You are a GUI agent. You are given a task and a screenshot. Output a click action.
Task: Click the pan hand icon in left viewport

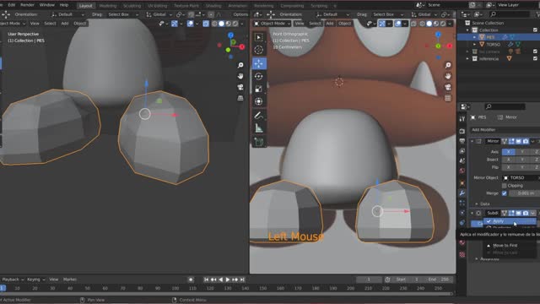point(240,76)
